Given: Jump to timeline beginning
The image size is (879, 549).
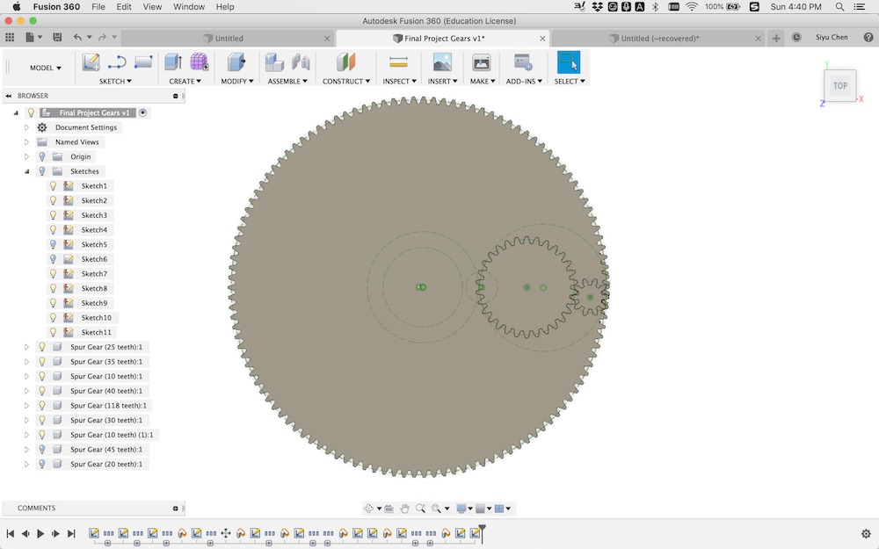Looking at the screenshot, I should (10, 533).
